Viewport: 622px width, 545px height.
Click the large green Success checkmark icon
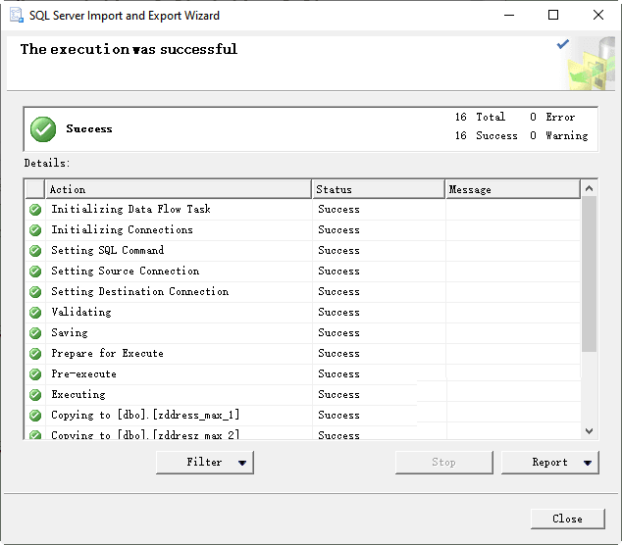[x=43, y=129]
